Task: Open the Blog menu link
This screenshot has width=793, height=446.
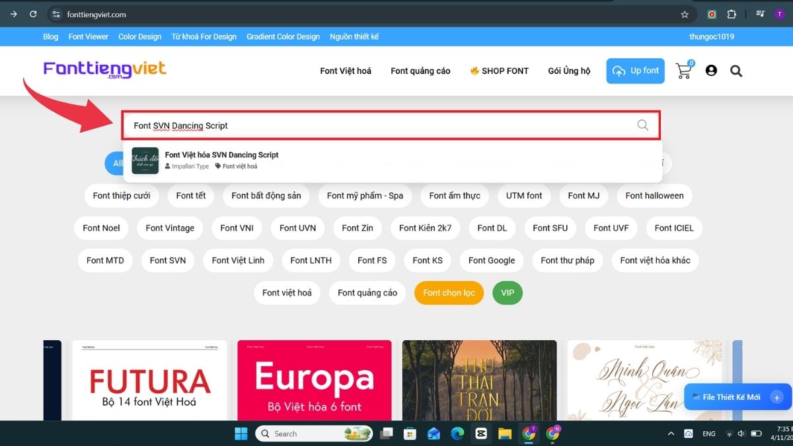Action: (x=51, y=37)
